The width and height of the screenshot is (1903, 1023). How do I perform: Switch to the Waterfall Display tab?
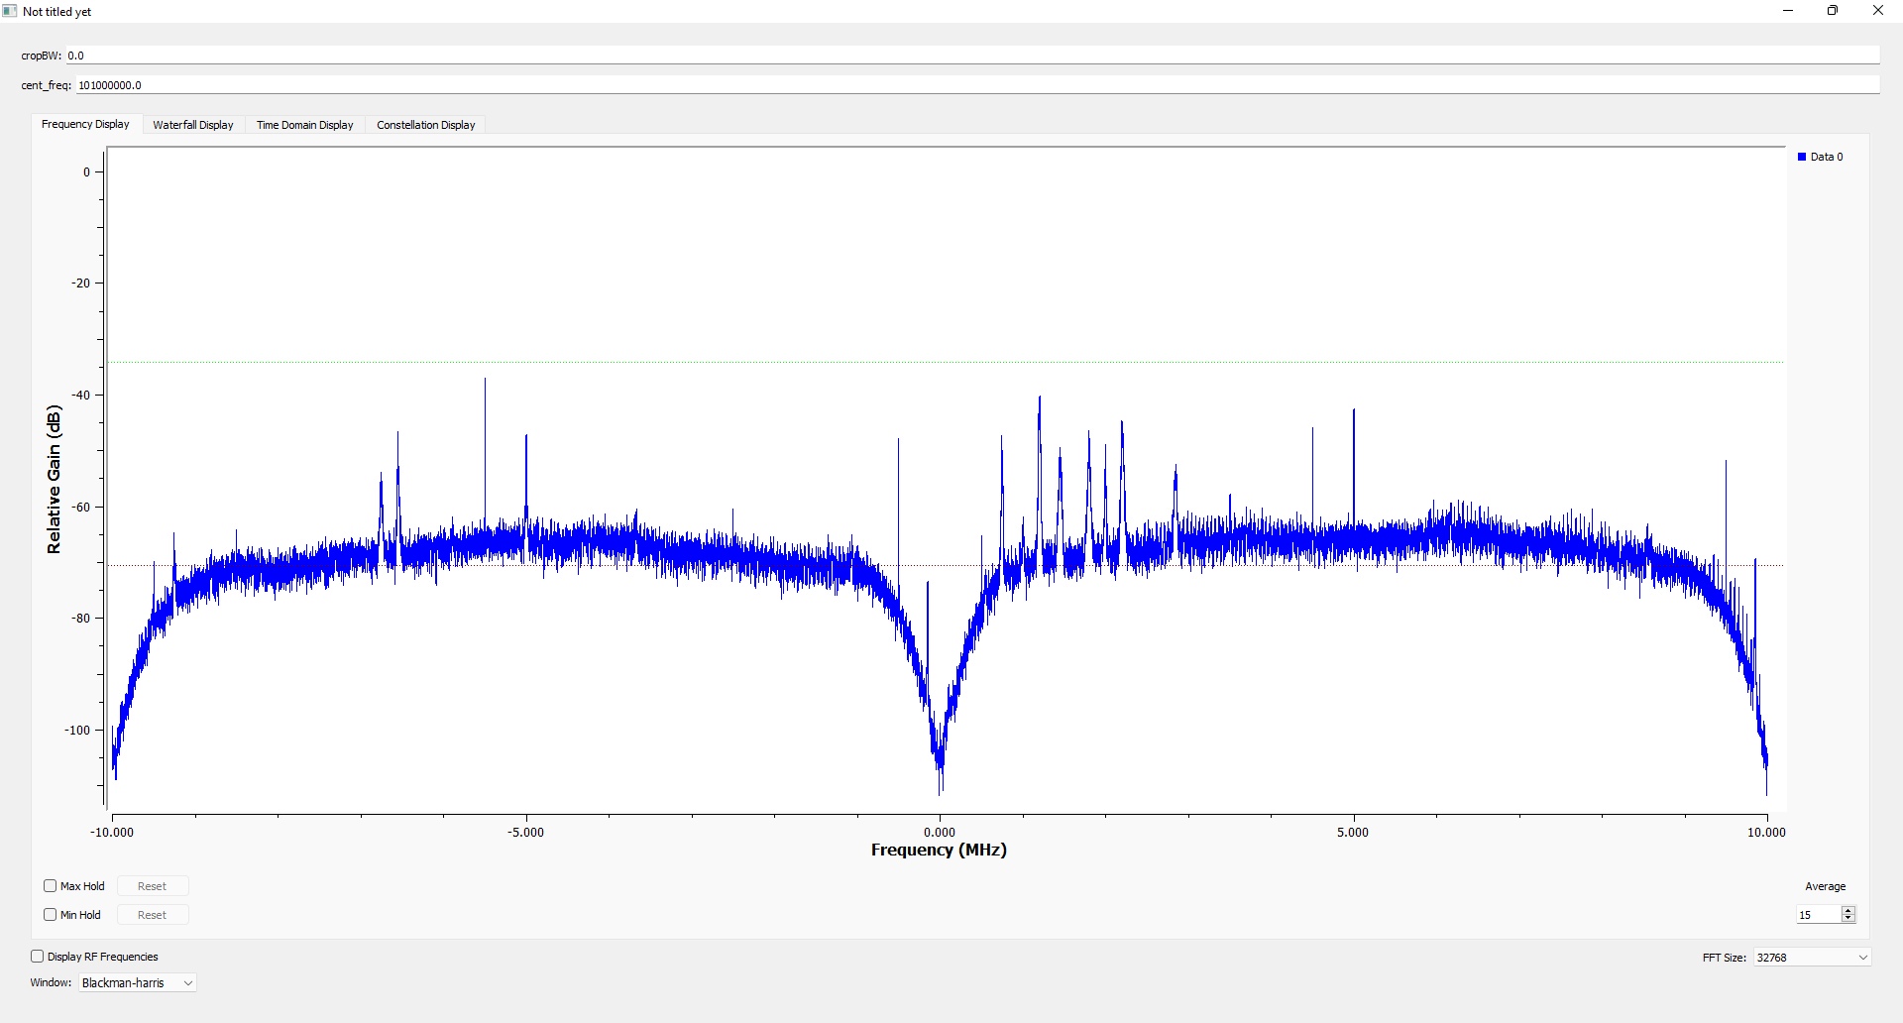coord(193,125)
